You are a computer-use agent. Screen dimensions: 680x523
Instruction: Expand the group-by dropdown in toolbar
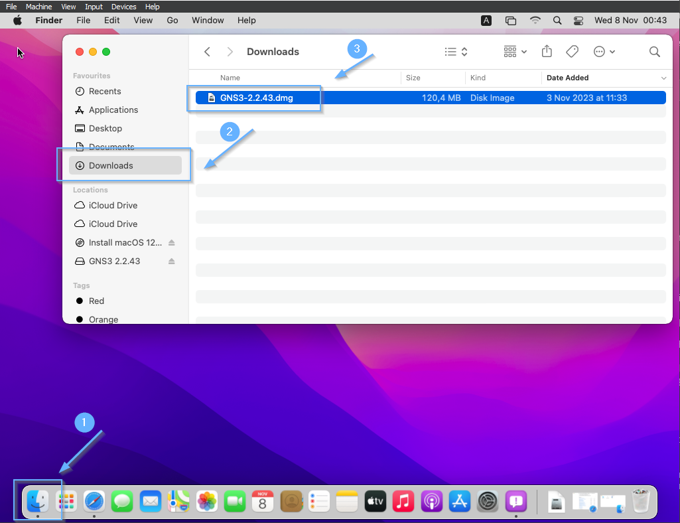click(x=515, y=52)
